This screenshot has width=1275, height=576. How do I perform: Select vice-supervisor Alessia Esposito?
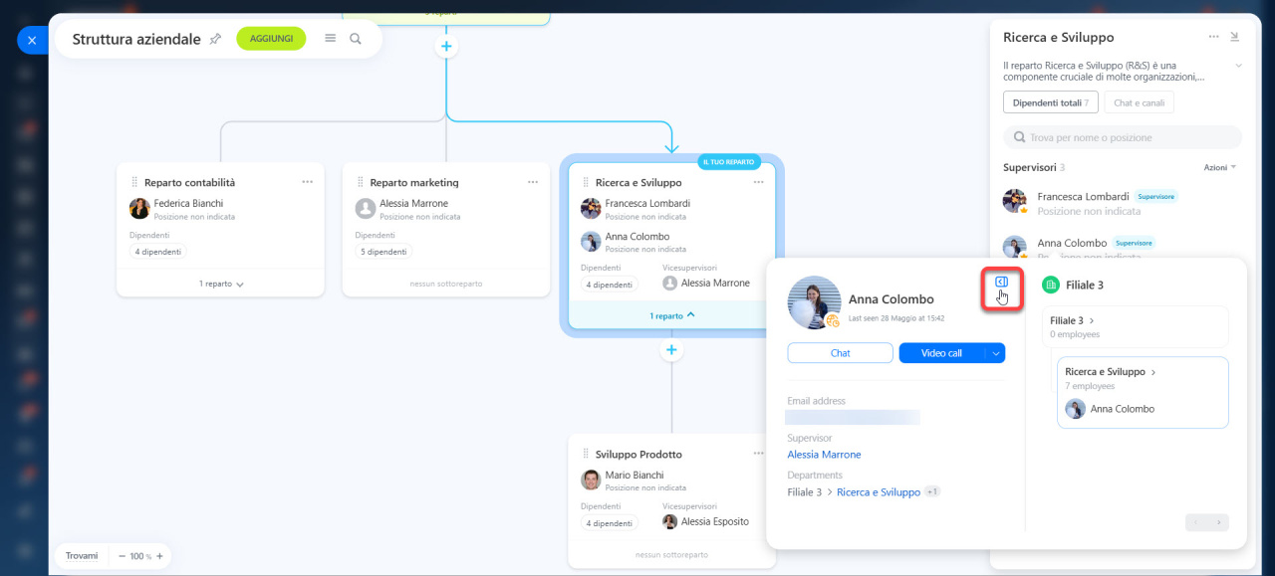(715, 521)
